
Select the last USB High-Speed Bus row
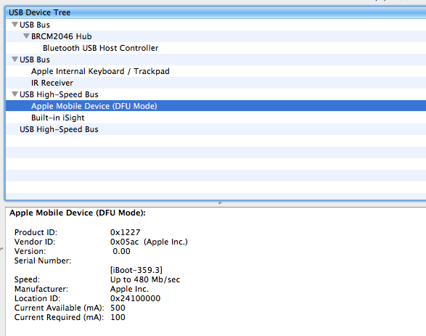216,129
